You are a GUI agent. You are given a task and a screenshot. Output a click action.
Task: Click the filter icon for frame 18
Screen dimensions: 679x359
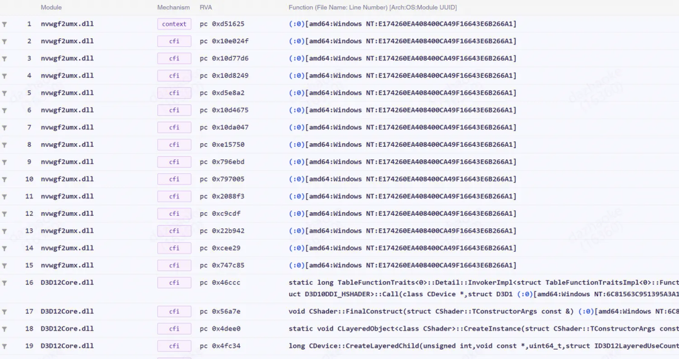coord(4,329)
